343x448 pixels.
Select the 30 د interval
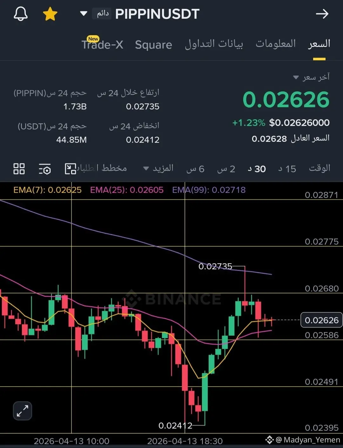point(257,169)
